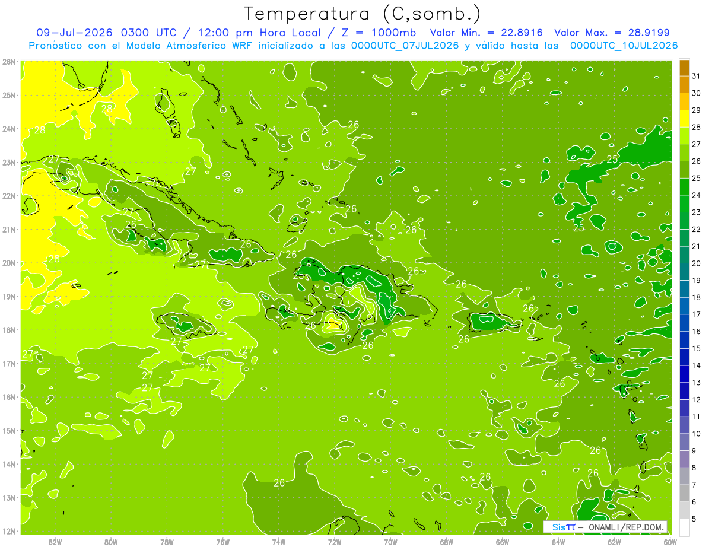
Task: Click the '0000UTC_07JUL2026' initialization time
Action: point(405,46)
